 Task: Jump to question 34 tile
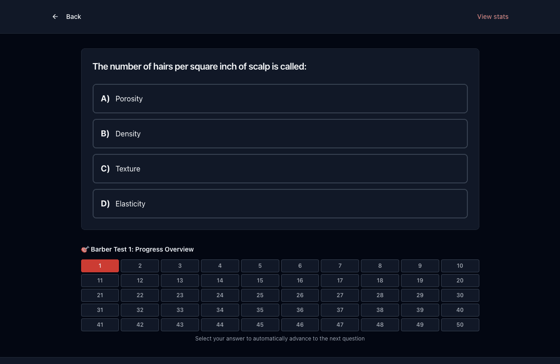click(220, 310)
